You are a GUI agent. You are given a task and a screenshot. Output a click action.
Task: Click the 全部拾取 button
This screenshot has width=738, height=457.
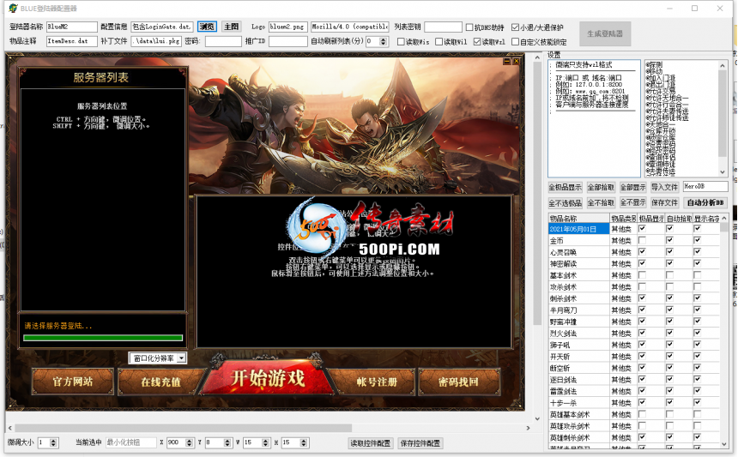[x=601, y=187]
